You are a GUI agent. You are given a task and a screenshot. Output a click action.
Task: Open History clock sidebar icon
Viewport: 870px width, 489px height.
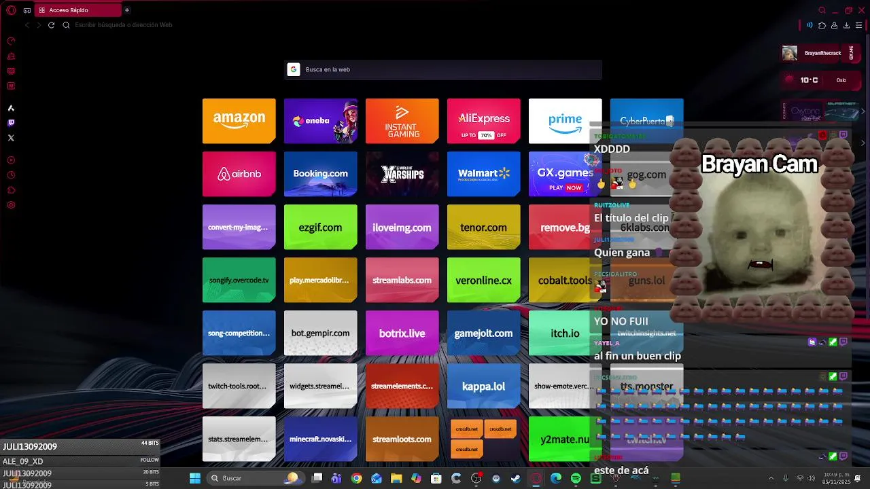pyautogui.click(x=11, y=175)
